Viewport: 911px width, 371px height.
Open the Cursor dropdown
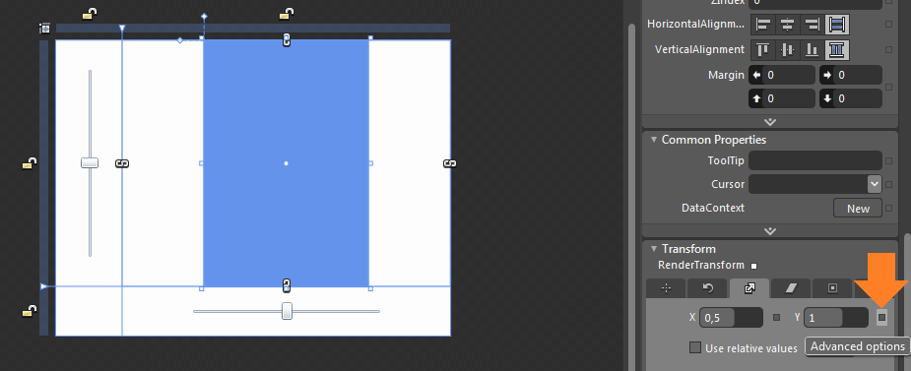click(x=875, y=184)
